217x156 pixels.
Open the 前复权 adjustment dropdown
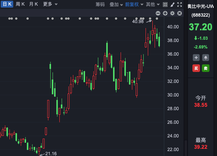coord(134,5)
